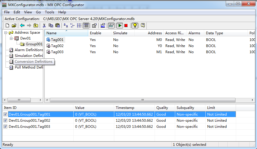257x149 pixels.
Task: Uncheck Dev01.Group001.Tag001 monitor checkbox
Action: [x=6, y=114]
